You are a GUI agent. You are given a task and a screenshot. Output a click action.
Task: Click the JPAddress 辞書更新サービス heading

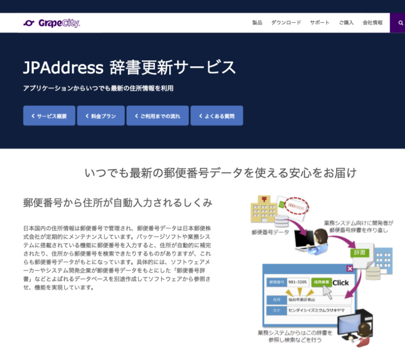tap(130, 67)
